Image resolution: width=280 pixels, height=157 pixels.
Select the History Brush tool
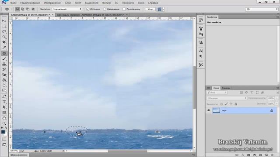tap(4, 69)
